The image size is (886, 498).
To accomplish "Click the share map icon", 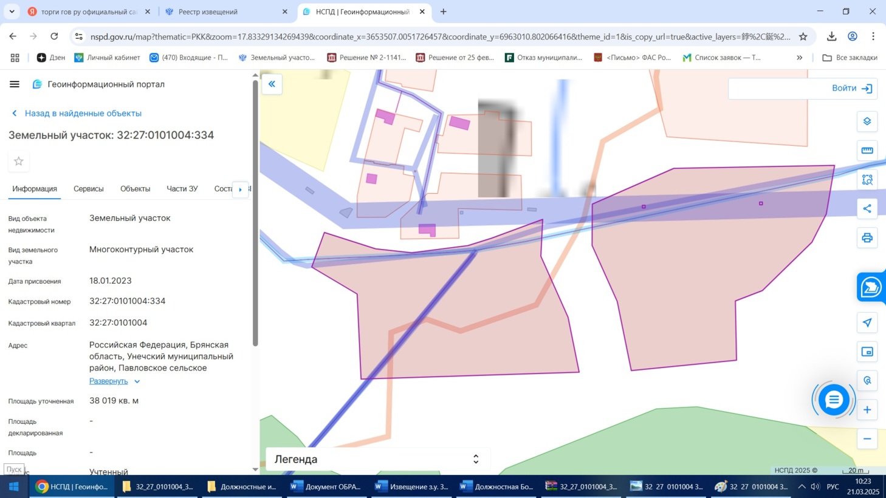I will 867,209.
